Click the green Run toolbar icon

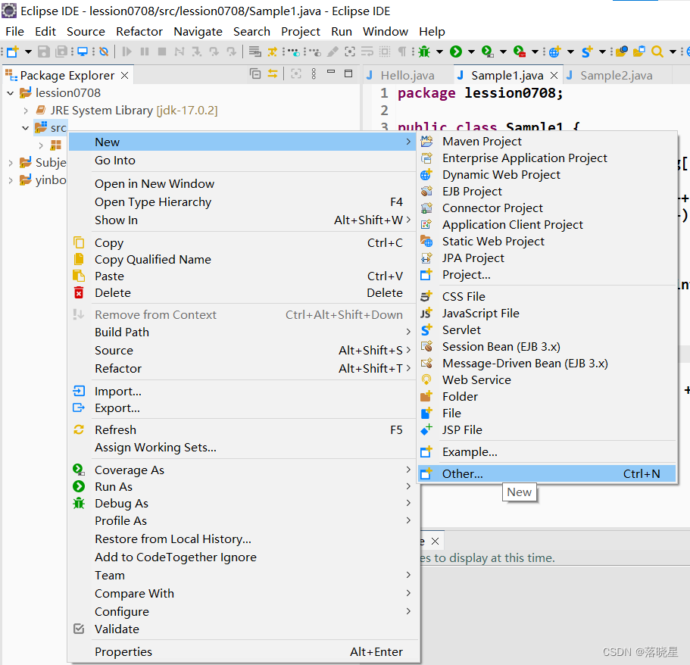pyautogui.click(x=456, y=52)
